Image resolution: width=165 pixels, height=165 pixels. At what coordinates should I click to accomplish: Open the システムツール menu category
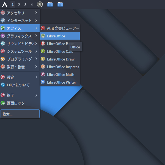coord(20,51)
